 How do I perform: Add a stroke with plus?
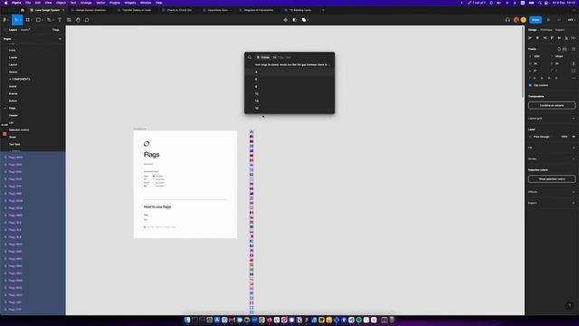coord(574,158)
